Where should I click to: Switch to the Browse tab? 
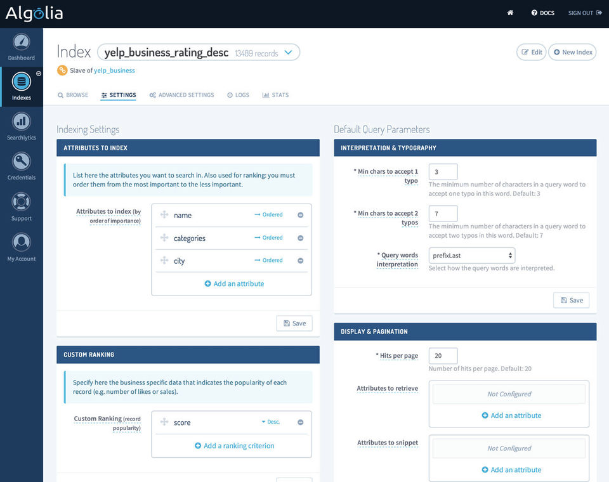click(x=73, y=95)
